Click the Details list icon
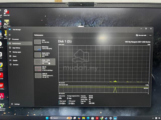Screen dimensions: 161x120 pyautogui.click(x=10, y=60)
